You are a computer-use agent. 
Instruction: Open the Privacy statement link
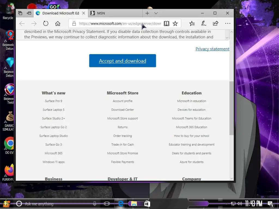pyautogui.click(x=212, y=49)
